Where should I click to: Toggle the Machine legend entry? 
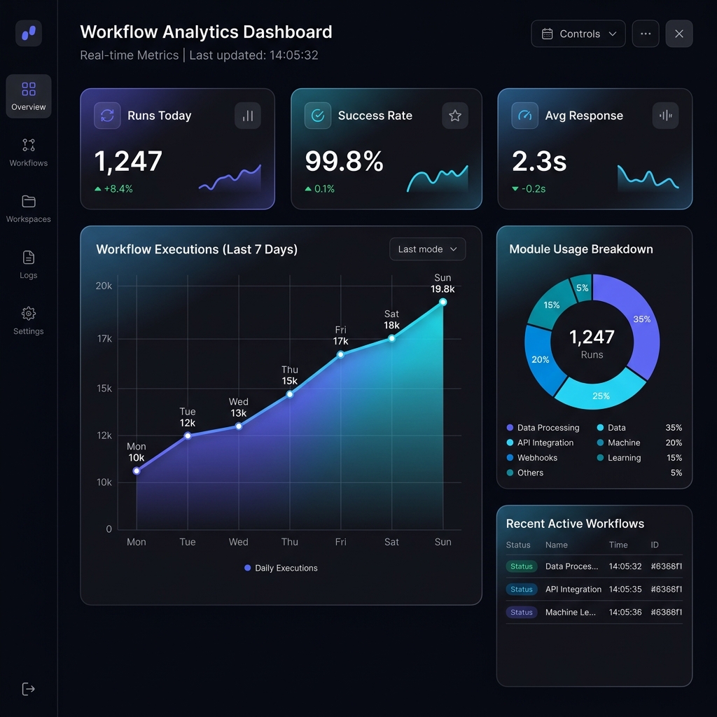[619, 443]
